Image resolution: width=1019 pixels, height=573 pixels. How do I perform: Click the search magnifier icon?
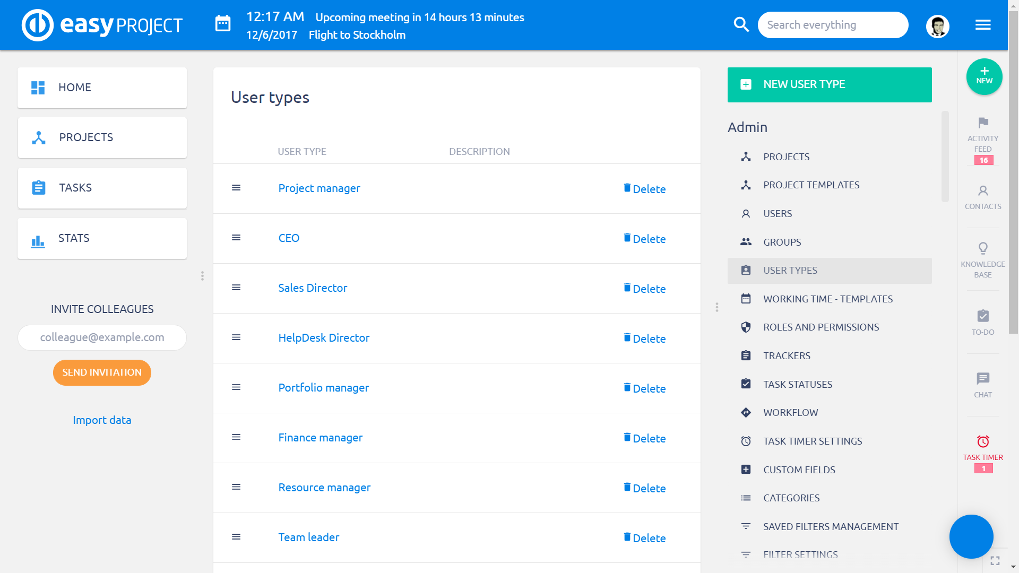[741, 25]
